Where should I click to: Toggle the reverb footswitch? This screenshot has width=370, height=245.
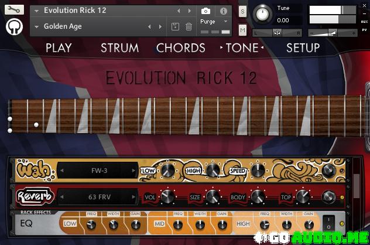[x=328, y=196]
